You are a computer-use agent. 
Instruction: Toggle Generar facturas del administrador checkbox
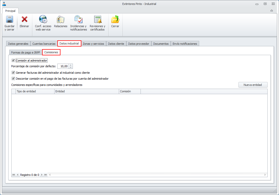(13, 73)
